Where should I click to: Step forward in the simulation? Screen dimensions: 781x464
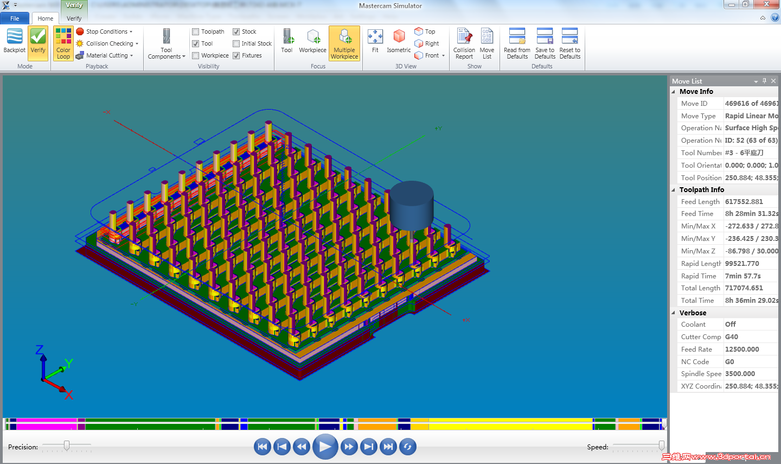[349, 447]
